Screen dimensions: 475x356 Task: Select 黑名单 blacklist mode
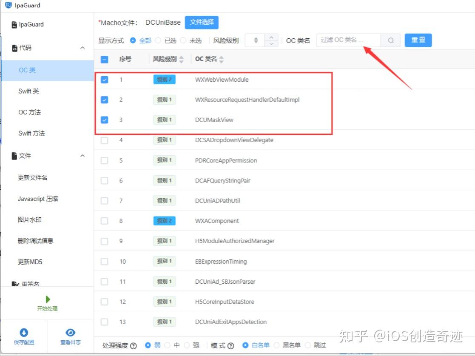click(x=276, y=346)
